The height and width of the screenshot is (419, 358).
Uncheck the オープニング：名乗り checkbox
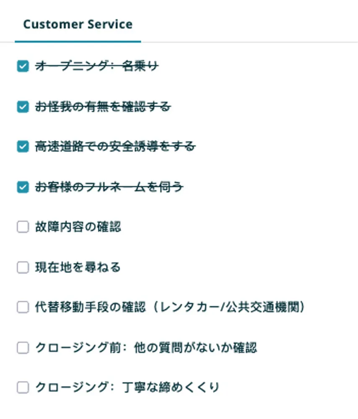point(23,66)
